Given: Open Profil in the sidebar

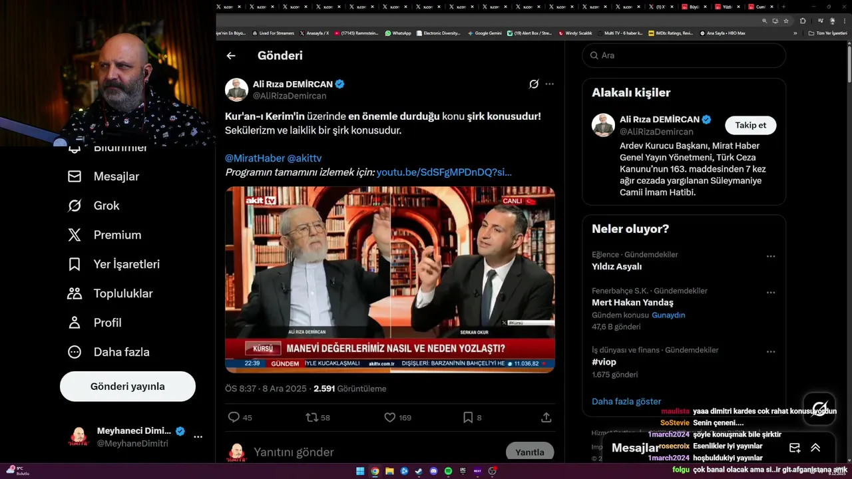Looking at the screenshot, I should coord(95,323).
